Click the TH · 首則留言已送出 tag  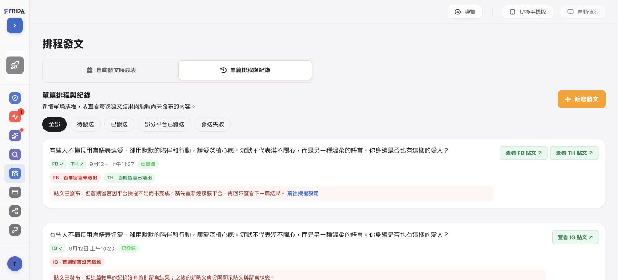pyautogui.click(x=130, y=178)
